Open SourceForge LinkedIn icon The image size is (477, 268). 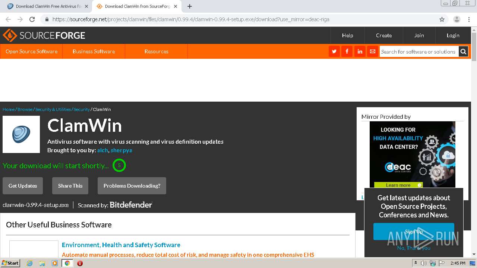[360, 51]
